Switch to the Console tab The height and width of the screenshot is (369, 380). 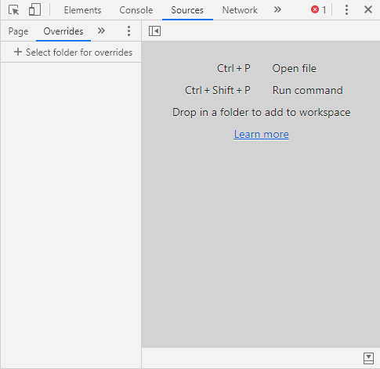pyautogui.click(x=136, y=10)
